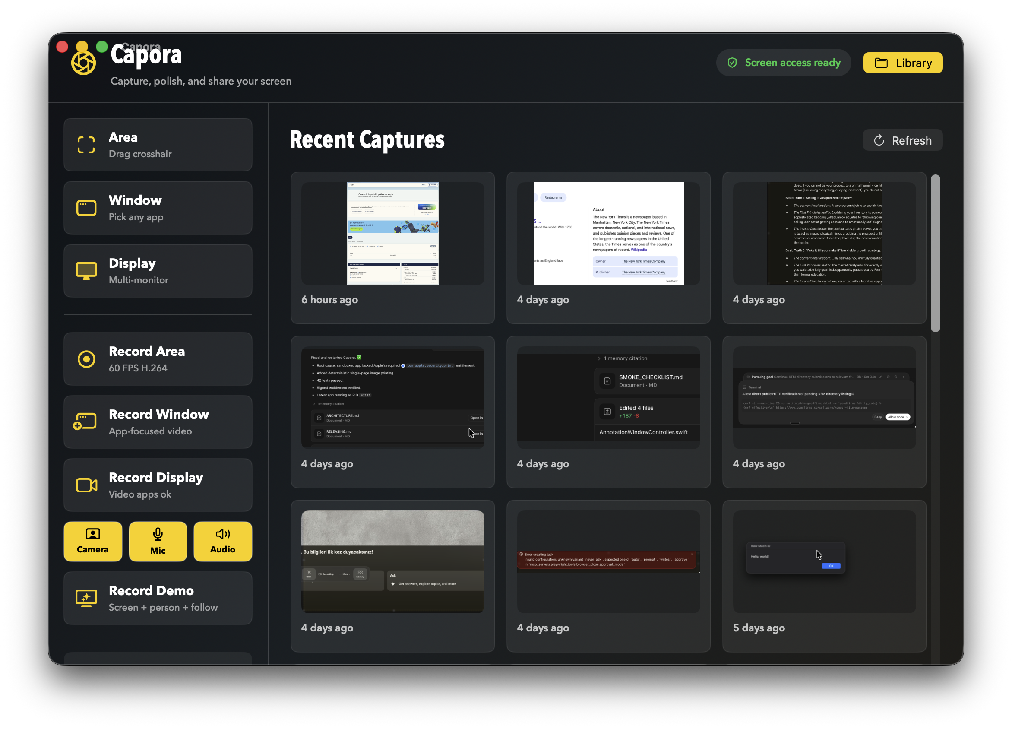Choose Window capture, Pick any app
The image size is (1012, 729).
tap(158, 208)
